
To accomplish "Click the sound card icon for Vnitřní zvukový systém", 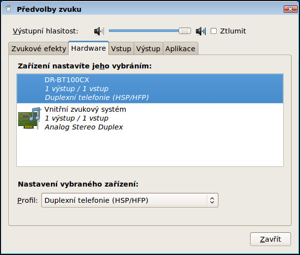I will 30,118.
